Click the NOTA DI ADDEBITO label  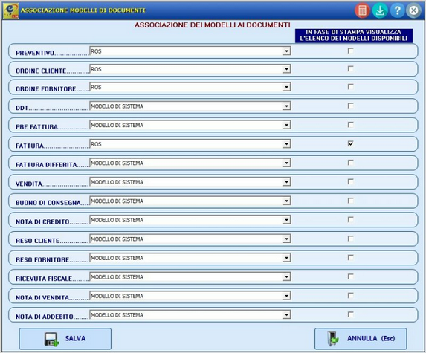click(x=45, y=317)
